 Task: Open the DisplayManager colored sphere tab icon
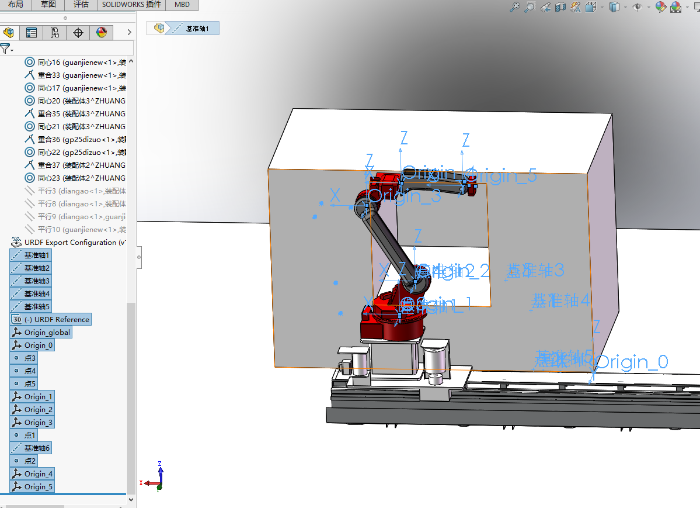[x=102, y=33]
